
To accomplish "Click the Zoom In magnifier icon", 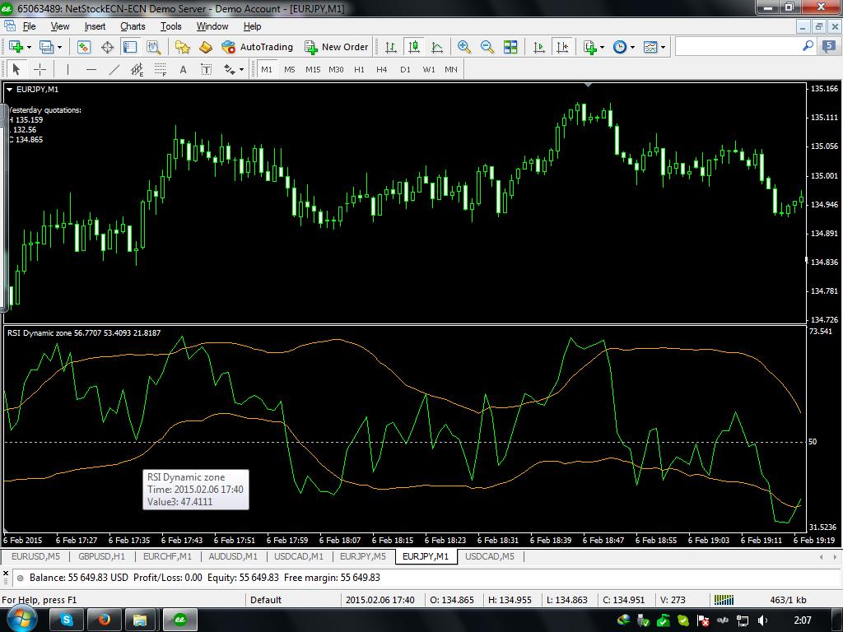I will (x=464, y=47).
